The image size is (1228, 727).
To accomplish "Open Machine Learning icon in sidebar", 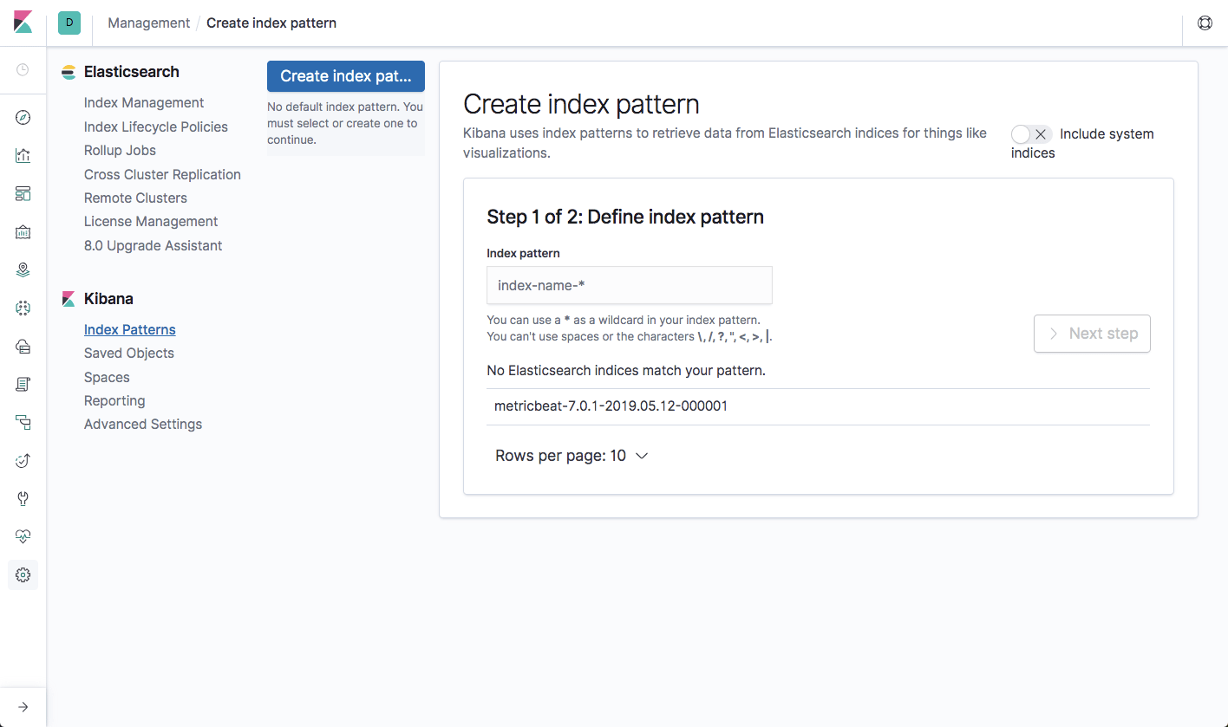I will (23, 308).
